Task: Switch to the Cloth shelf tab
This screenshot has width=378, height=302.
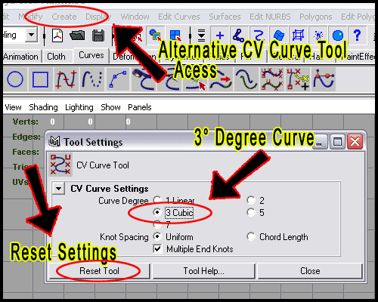Action: tap(56, 57)
